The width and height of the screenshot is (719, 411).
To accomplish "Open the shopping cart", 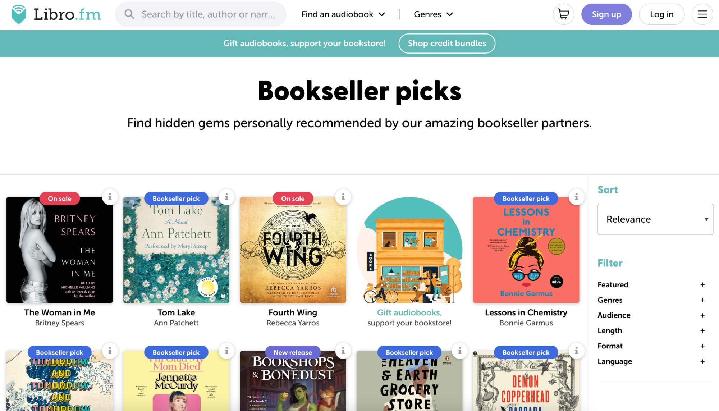I will pos(563,14).
